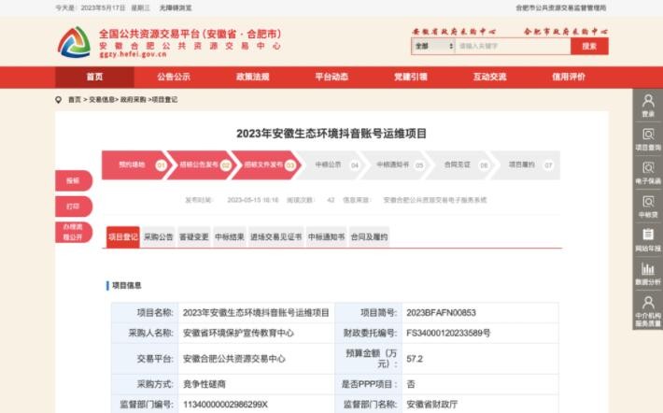Select step 03 招标文件发布

pyautogui.click(x=265, y=165)
